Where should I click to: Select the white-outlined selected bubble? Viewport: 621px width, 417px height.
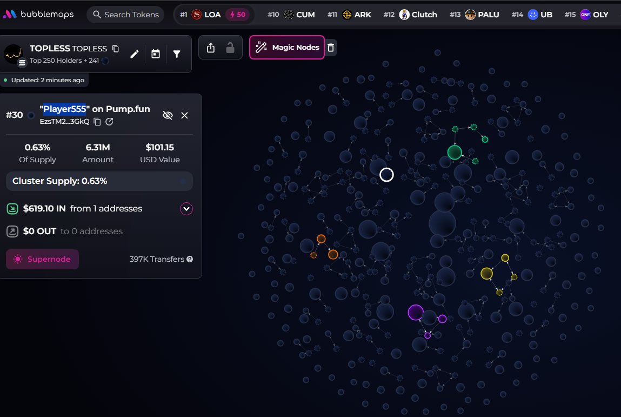coord(386,175)
